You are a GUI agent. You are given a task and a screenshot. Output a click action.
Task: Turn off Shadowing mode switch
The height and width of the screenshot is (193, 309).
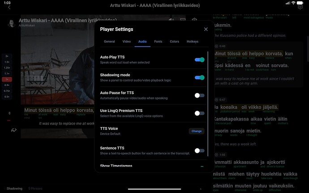(x=199, y=77)
